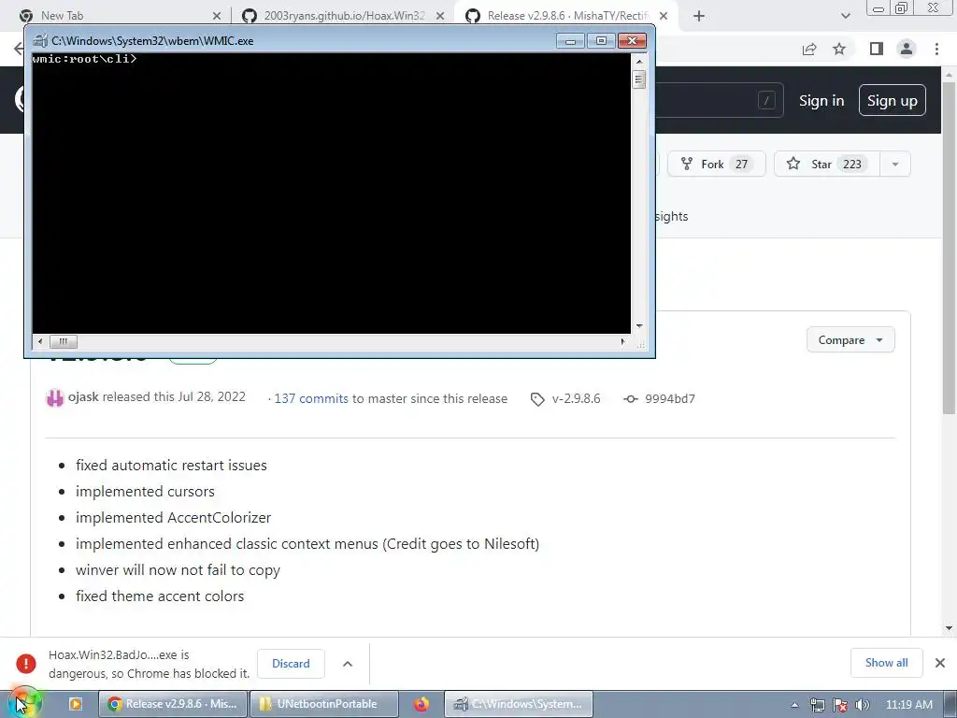Click WMIC vertical scrollbar up arrow
957x718 pixels.
639,62
